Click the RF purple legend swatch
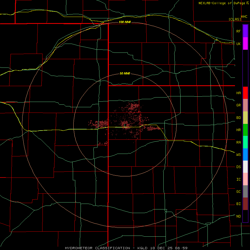Image resolution: width=250 pixels, height=250 pixels. pyautogui.click(x=245, y=31)
